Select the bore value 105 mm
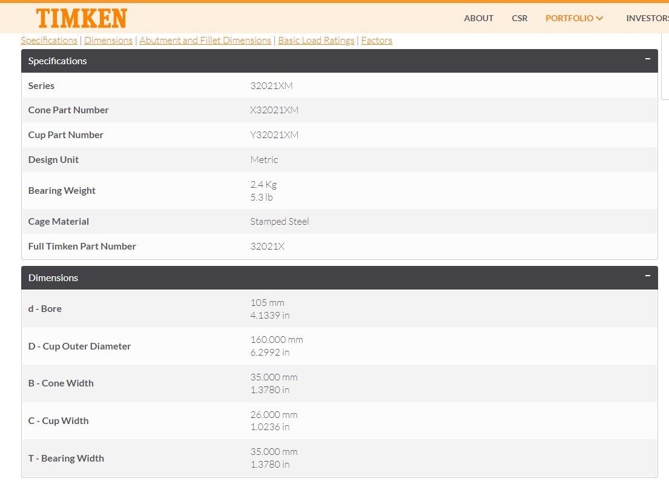This screenshot has height=484, width=669. pos(267,303)
